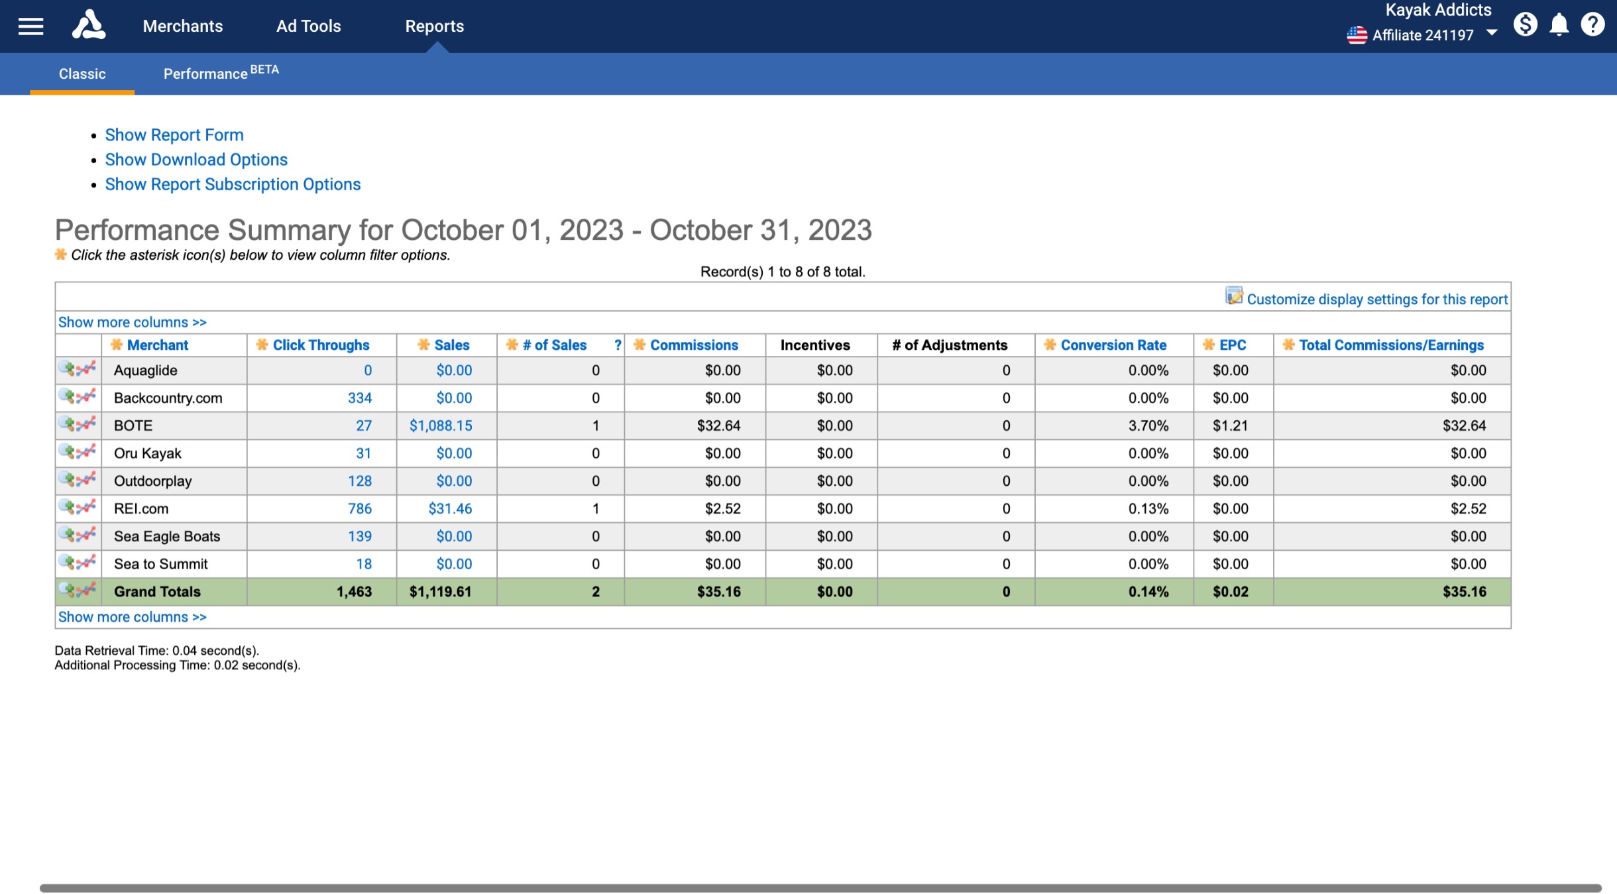Open Sea to Summit click throughs 18
1617x894 pixels.
(364, 564)
